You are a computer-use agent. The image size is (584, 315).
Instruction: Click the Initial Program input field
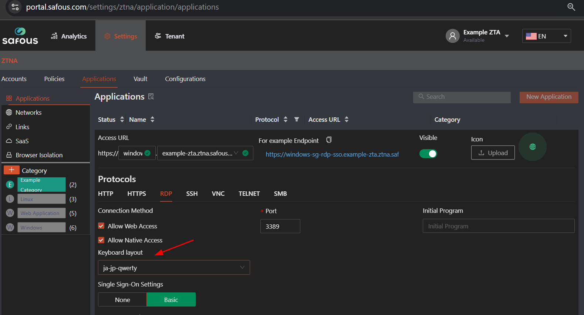498,226
